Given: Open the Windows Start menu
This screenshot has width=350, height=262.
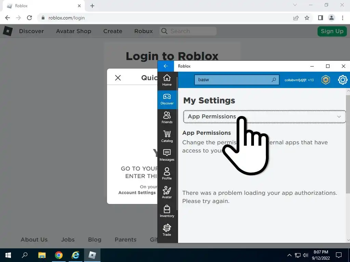Looking at the screenshot, I should (x=8, y=255).
